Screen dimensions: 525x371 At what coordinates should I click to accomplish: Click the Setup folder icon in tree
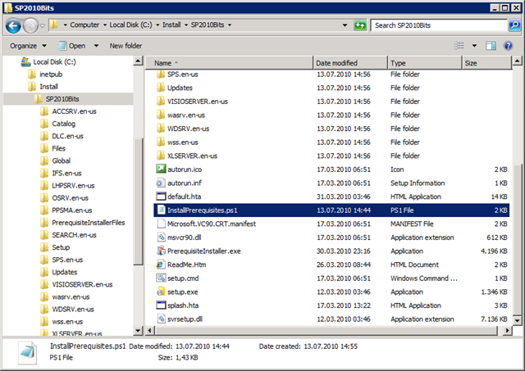43,247
